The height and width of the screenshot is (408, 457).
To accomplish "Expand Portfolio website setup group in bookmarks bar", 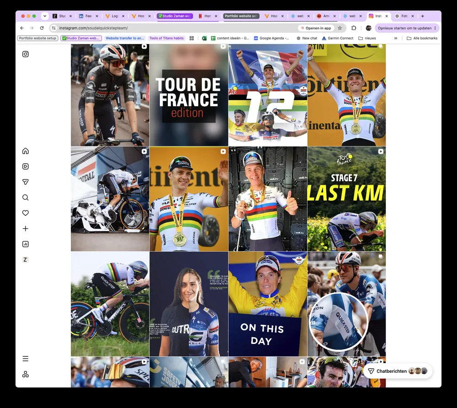I will (37, 38).
